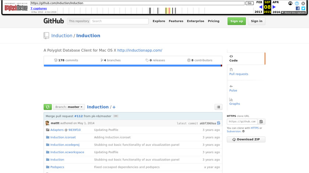Click the HTTPS clone option link
Viewport: 309px width, 173px height.
coord(255,128)
